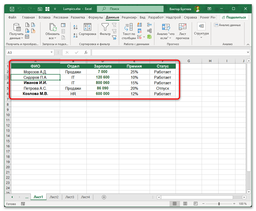Click Insert Function fx button
Screen dimensions: 256x211
coord(86,52)
